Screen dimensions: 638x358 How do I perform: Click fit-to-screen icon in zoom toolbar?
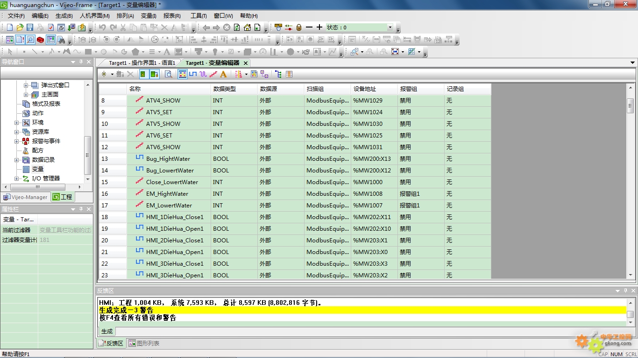coord(395,52)
